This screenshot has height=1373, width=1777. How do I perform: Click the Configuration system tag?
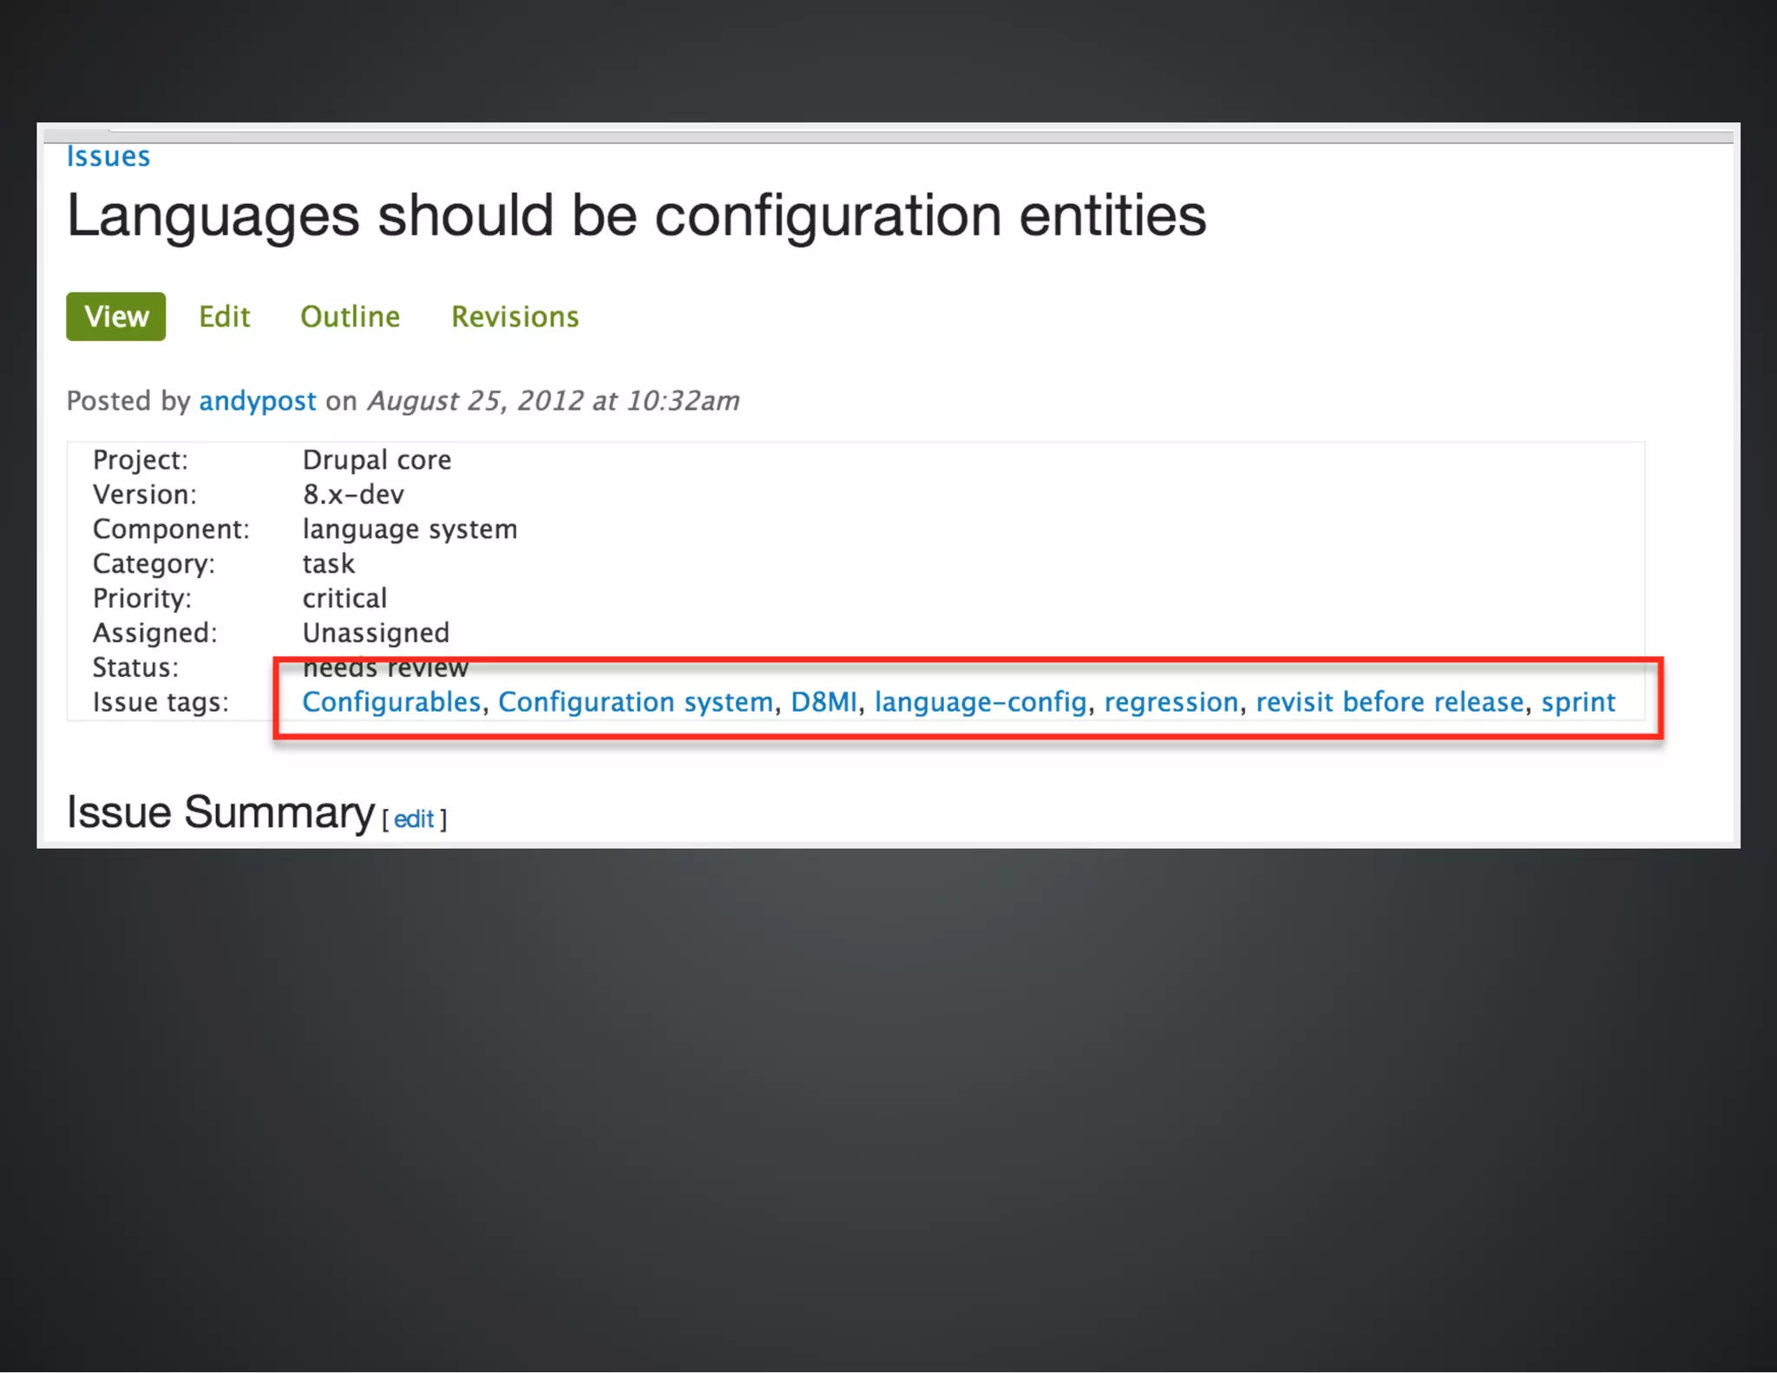tap(635, 702)
